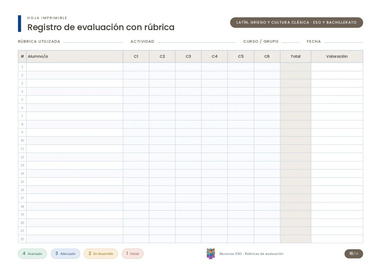This screenshot has height=269, width=381.
Task: Click the Curso / Grupo blank field
Action: click(x=290, y=42)
